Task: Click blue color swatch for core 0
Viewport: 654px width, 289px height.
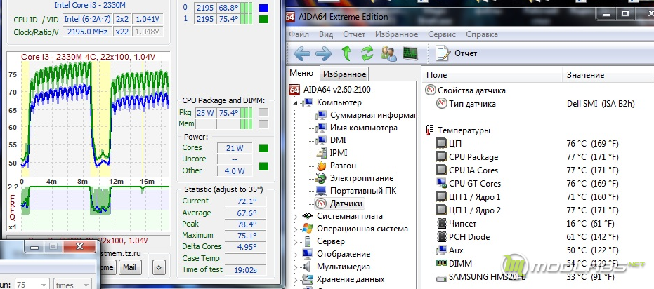Action: (x=263, y=8)
